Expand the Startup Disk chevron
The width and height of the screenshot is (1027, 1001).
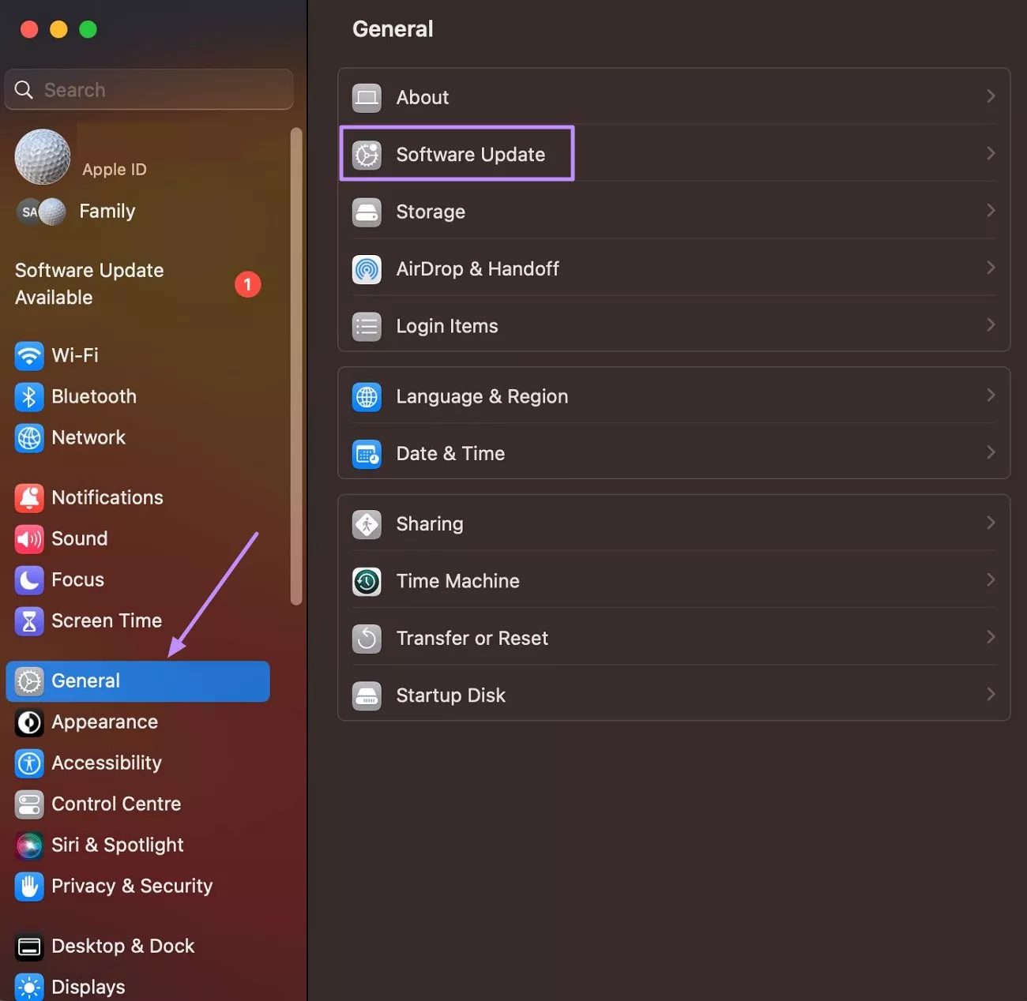991,694
